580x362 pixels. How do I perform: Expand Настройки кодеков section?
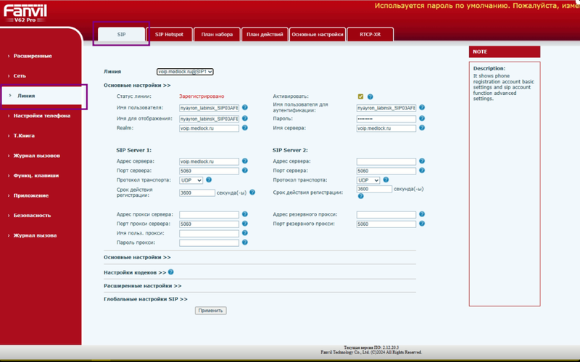click(135, 273)
